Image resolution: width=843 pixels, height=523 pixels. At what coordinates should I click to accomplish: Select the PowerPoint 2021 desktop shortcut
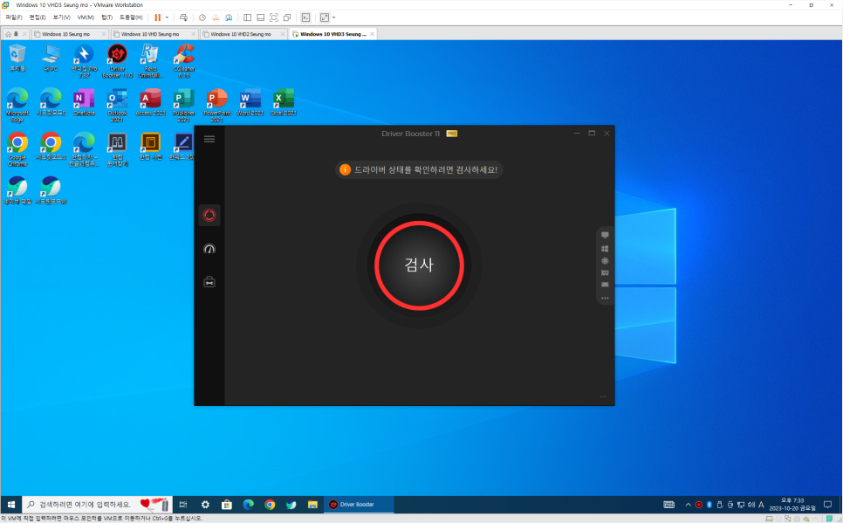click(217, 106)
